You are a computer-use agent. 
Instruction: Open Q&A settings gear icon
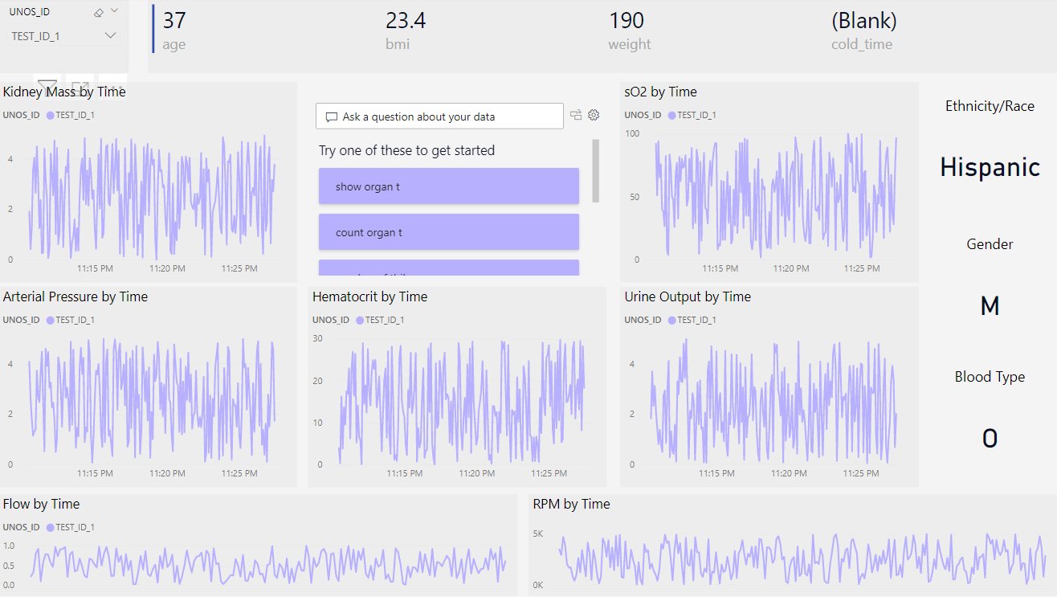[594, 115]
